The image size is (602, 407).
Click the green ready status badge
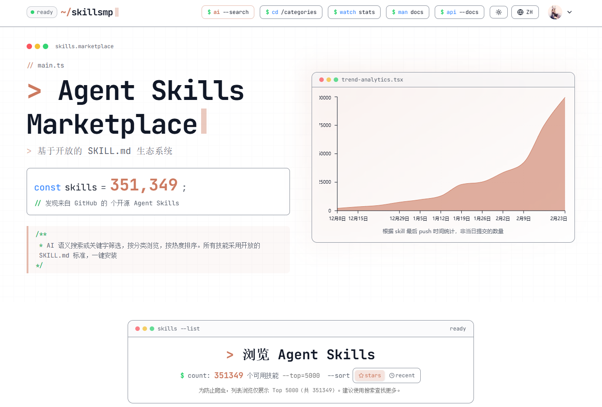(42, 12)
